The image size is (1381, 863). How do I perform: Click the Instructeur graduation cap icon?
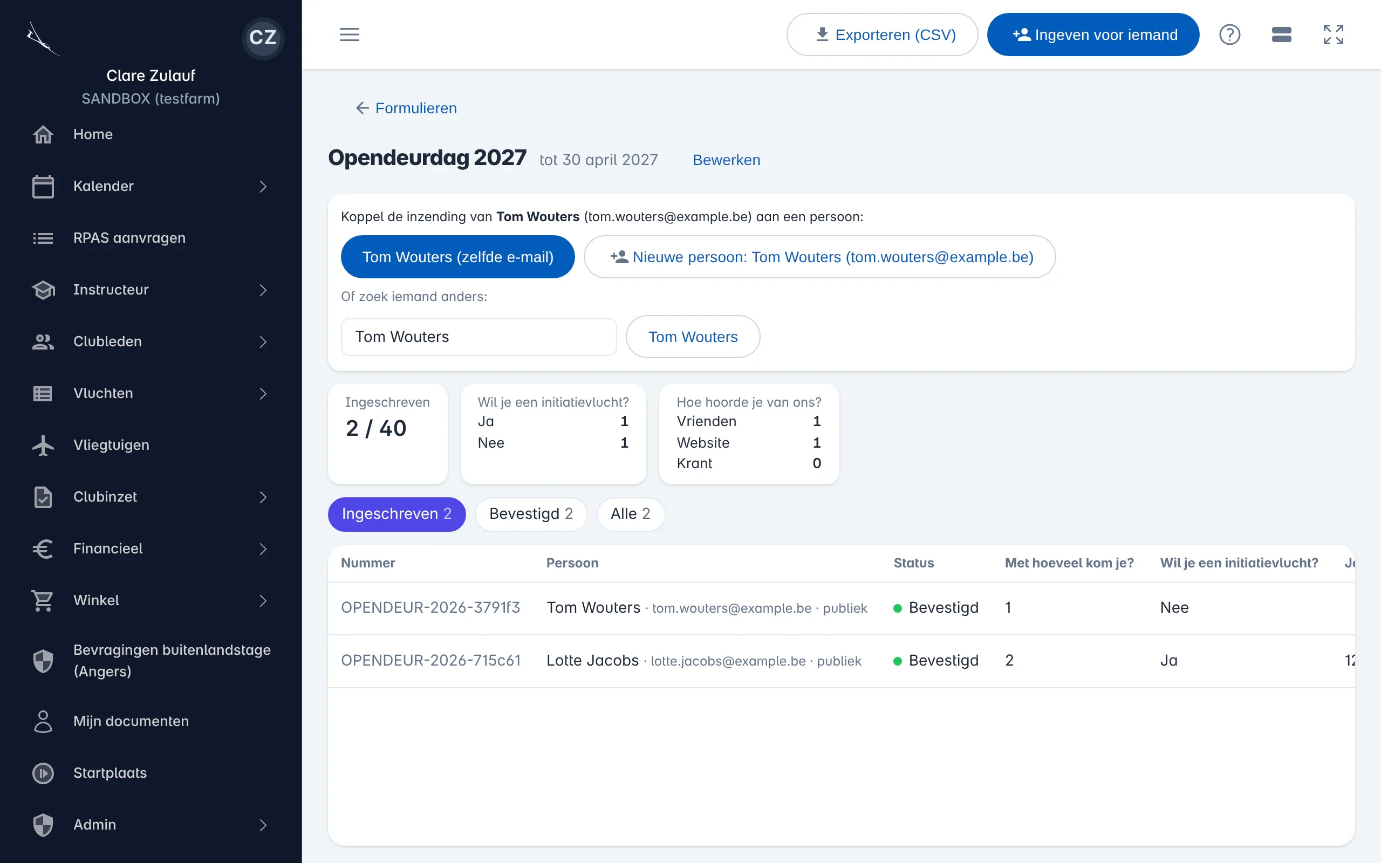(x=43, y=290)
